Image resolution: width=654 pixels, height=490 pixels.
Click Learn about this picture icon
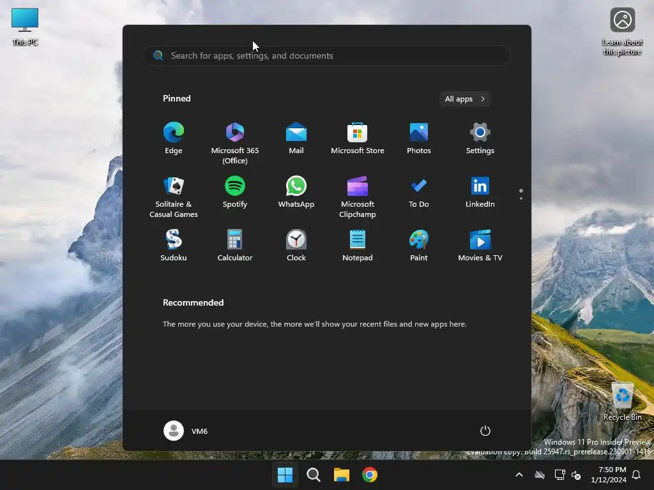[622, 32]
